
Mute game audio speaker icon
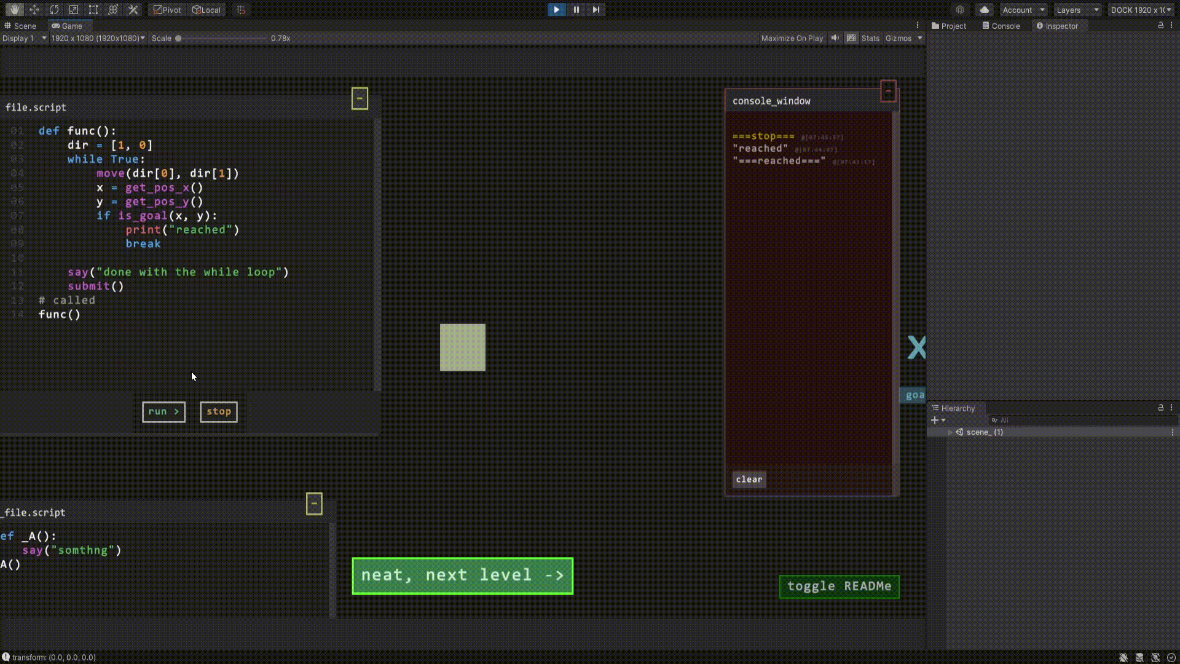tap(835, 38)
